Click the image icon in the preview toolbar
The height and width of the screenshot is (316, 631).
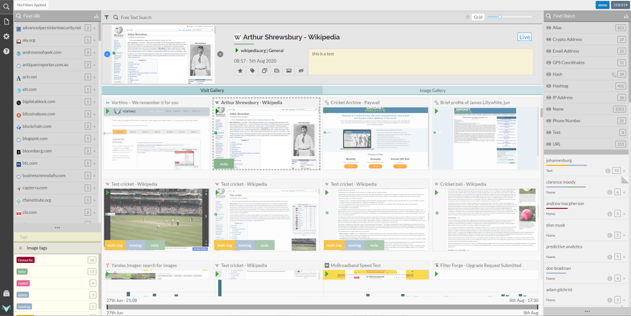(289, 70)
